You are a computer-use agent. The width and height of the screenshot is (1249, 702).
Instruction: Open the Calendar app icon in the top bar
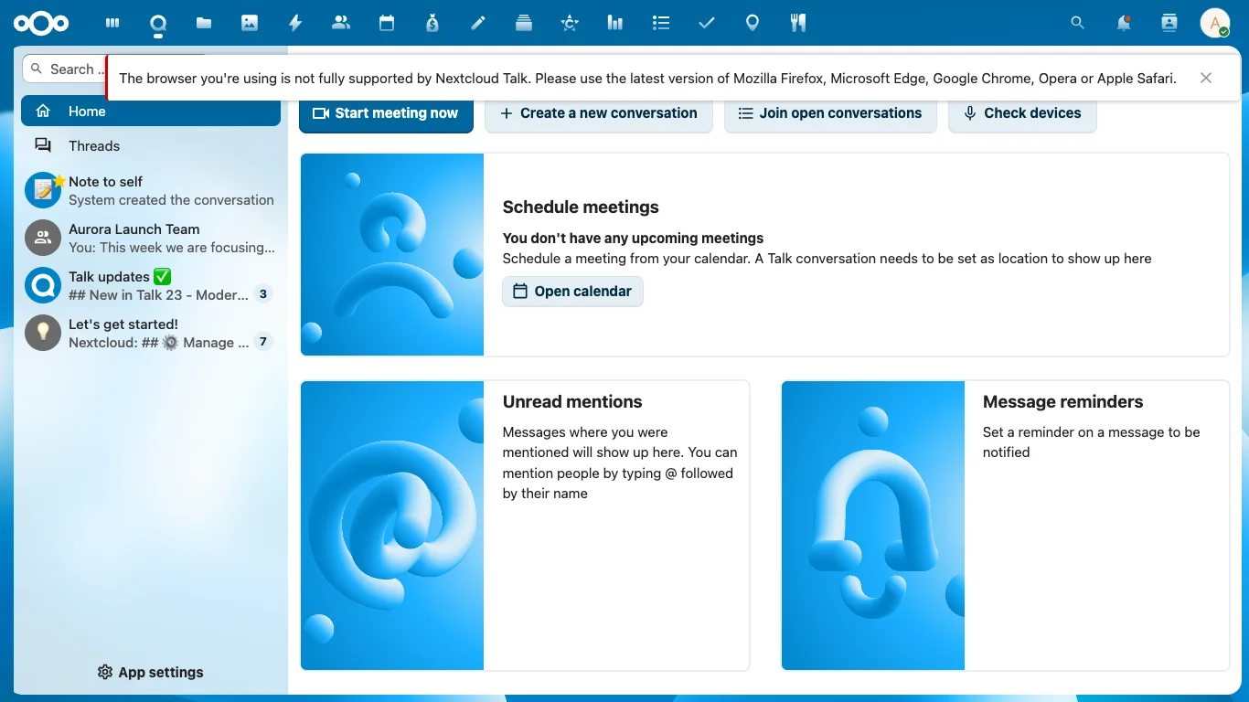(387, 23)
